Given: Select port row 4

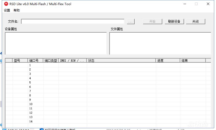Looking at the screenshot, I should (x=108, y=78).
